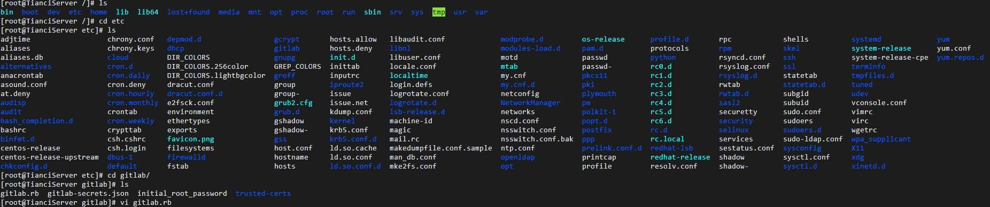This screenshot has height=207, width=990.
Task: Click the "vi gitlab.rb" command on last line
Action: click(146, 203)
